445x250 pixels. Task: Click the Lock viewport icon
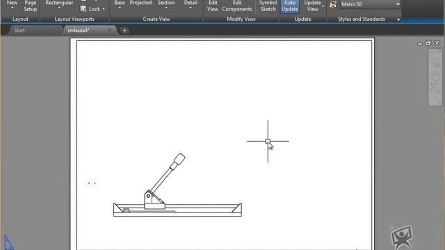[83, 9]
